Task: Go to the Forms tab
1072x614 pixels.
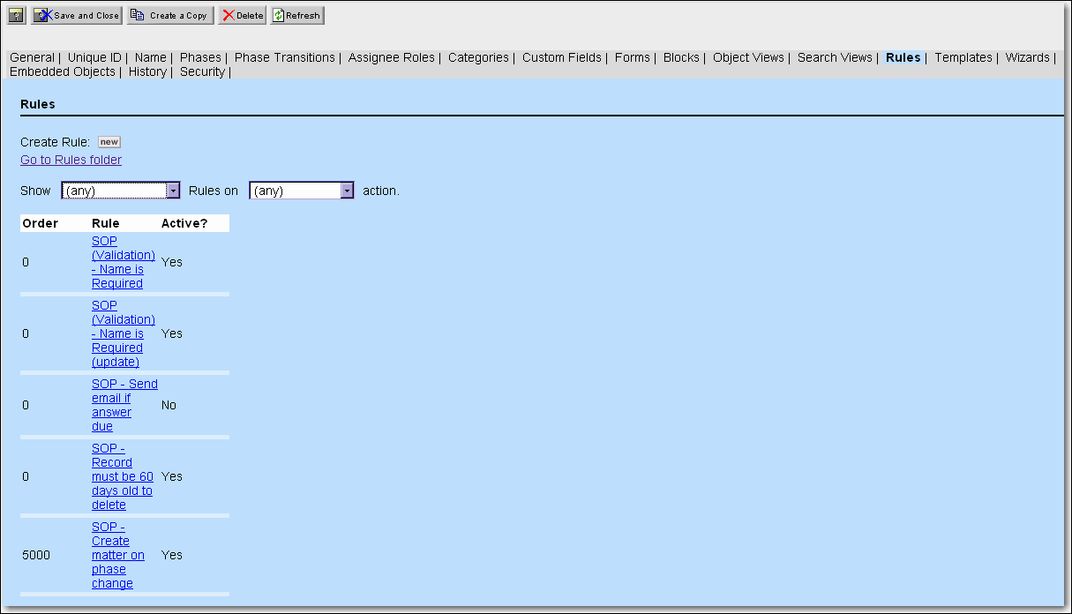Action: [x=633, y=57]
